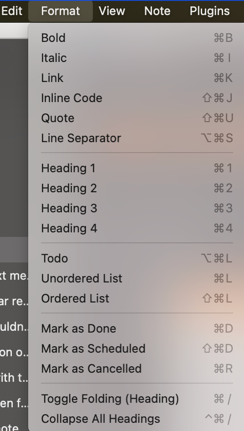Choose Mark as Scheduled
244x431 pixels.
point(137,348)
